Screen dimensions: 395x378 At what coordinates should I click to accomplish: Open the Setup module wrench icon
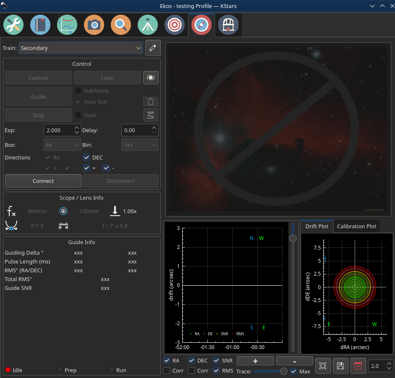[x=13, y=25]
